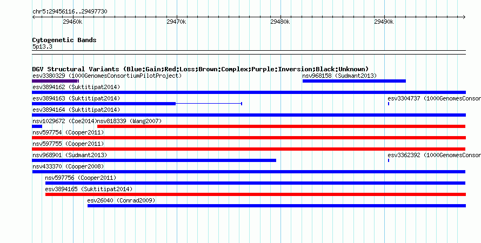Select the blue nsv433370 gain bar

pos(249,172)
